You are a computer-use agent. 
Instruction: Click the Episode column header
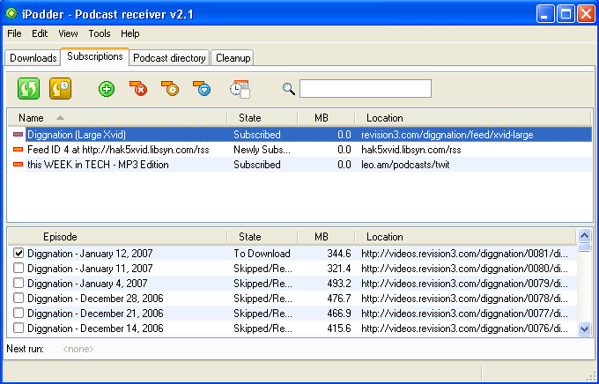(x=117, y=237)
